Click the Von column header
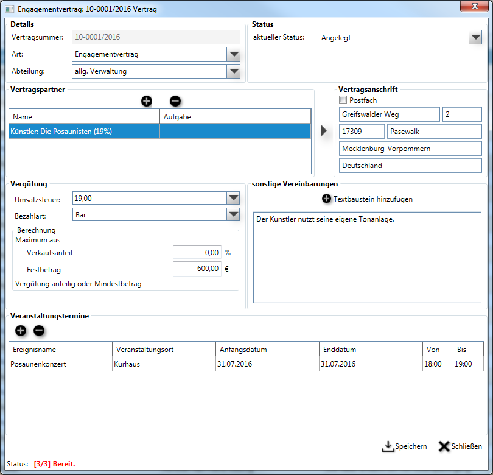493x475 pixels. 438,349
